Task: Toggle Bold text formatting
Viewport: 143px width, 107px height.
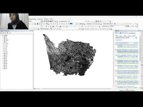Action: (46, 26)
